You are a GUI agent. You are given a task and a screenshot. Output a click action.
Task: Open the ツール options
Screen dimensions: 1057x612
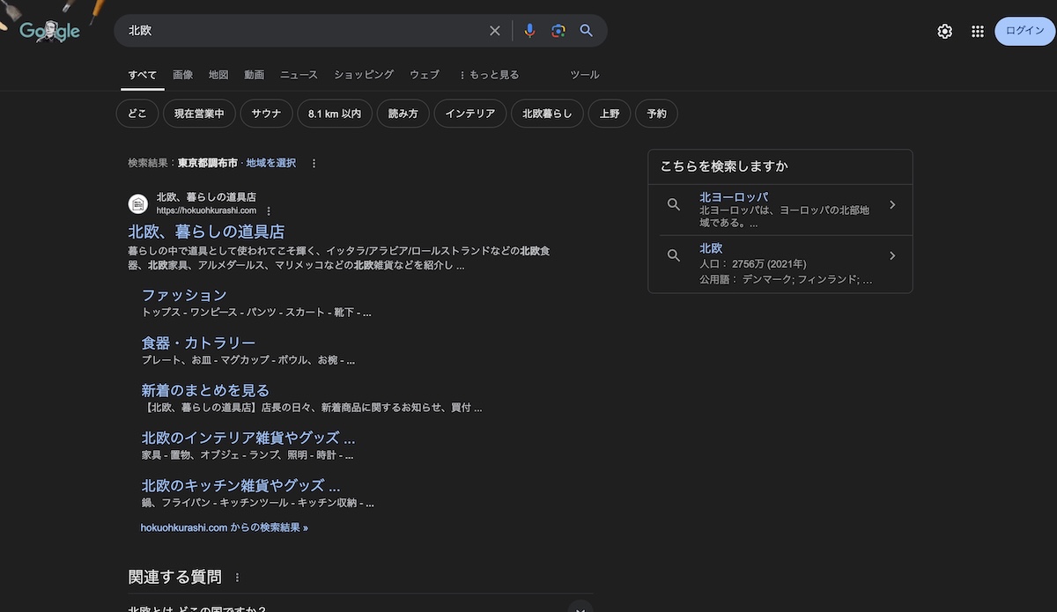point(584,75)
